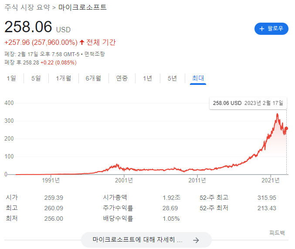Select the 5년 time range tab
295x249 pixels.
click(x=172, y=78)
